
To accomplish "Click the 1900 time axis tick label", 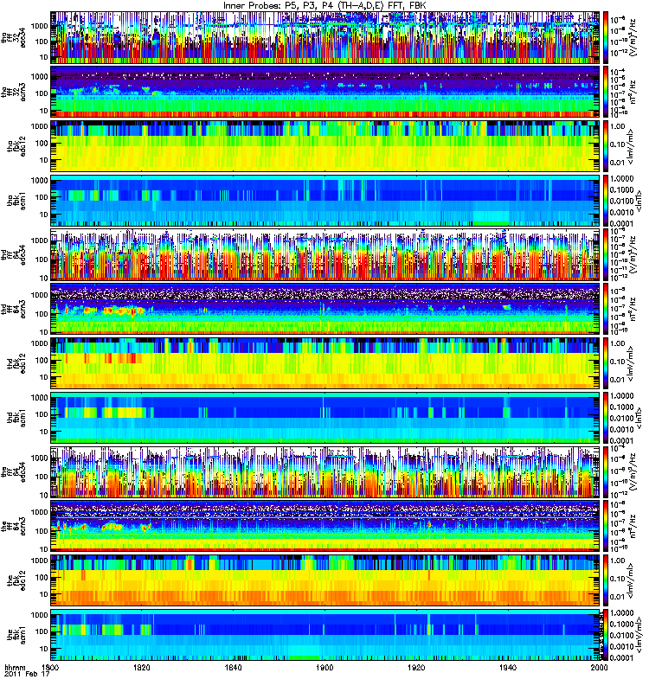I will click(325, 667).
